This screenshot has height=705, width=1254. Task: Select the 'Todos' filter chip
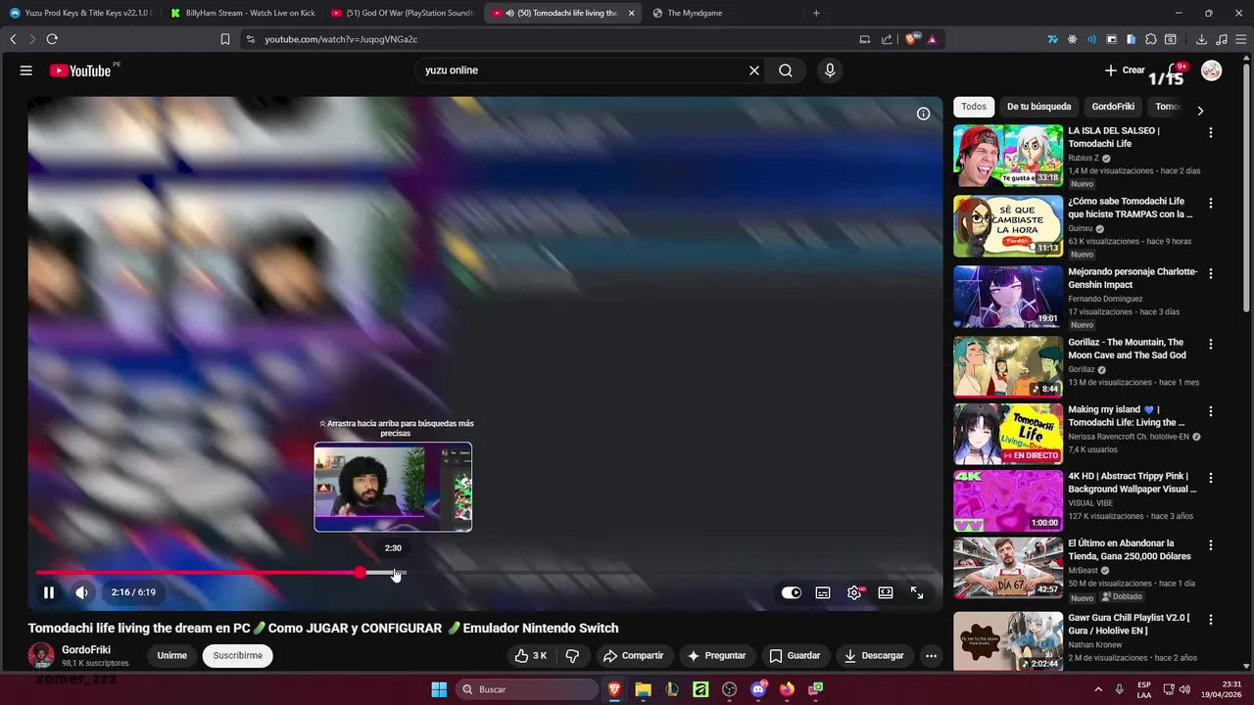(974, 107)
